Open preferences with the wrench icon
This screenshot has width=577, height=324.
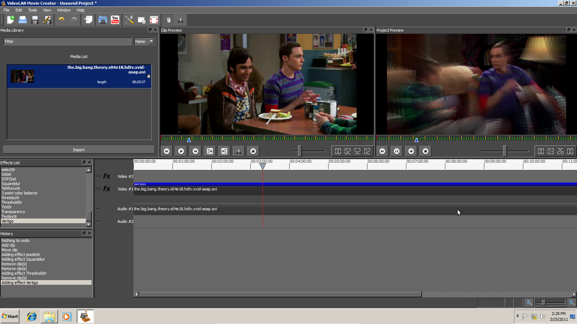pyautogui.click(x=129, y=20)
